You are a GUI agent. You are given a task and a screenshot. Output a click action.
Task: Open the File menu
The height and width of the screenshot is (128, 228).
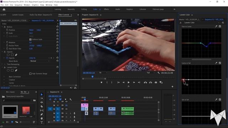click(2, 5)
